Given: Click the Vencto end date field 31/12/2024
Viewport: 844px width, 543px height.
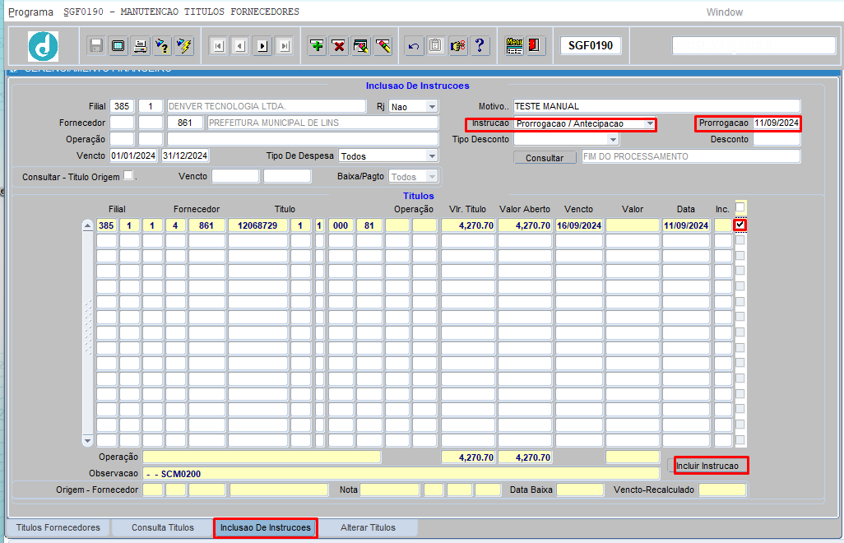Looking at the screenshot, I should click(x=185, y=155).
